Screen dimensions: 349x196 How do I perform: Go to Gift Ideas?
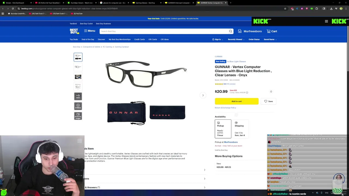164,39
